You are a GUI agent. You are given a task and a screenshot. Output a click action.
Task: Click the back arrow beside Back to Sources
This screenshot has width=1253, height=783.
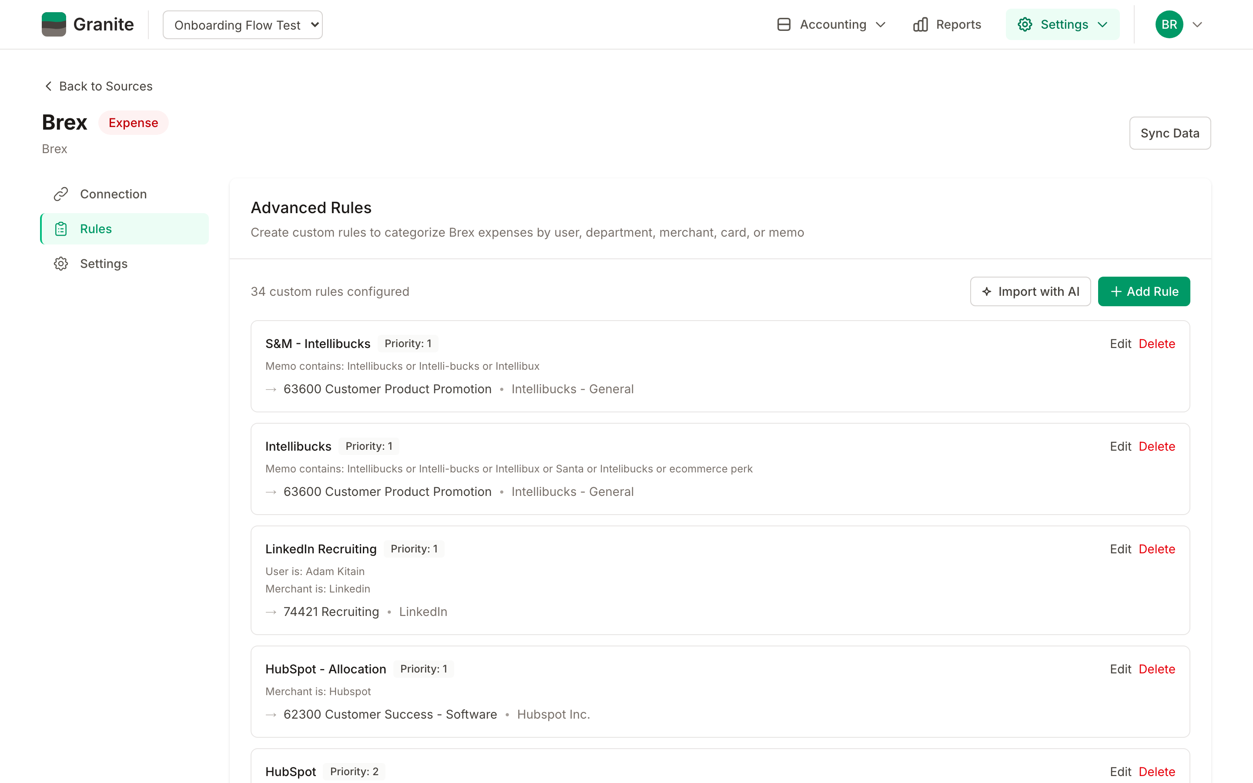click(x=48, y=86)
